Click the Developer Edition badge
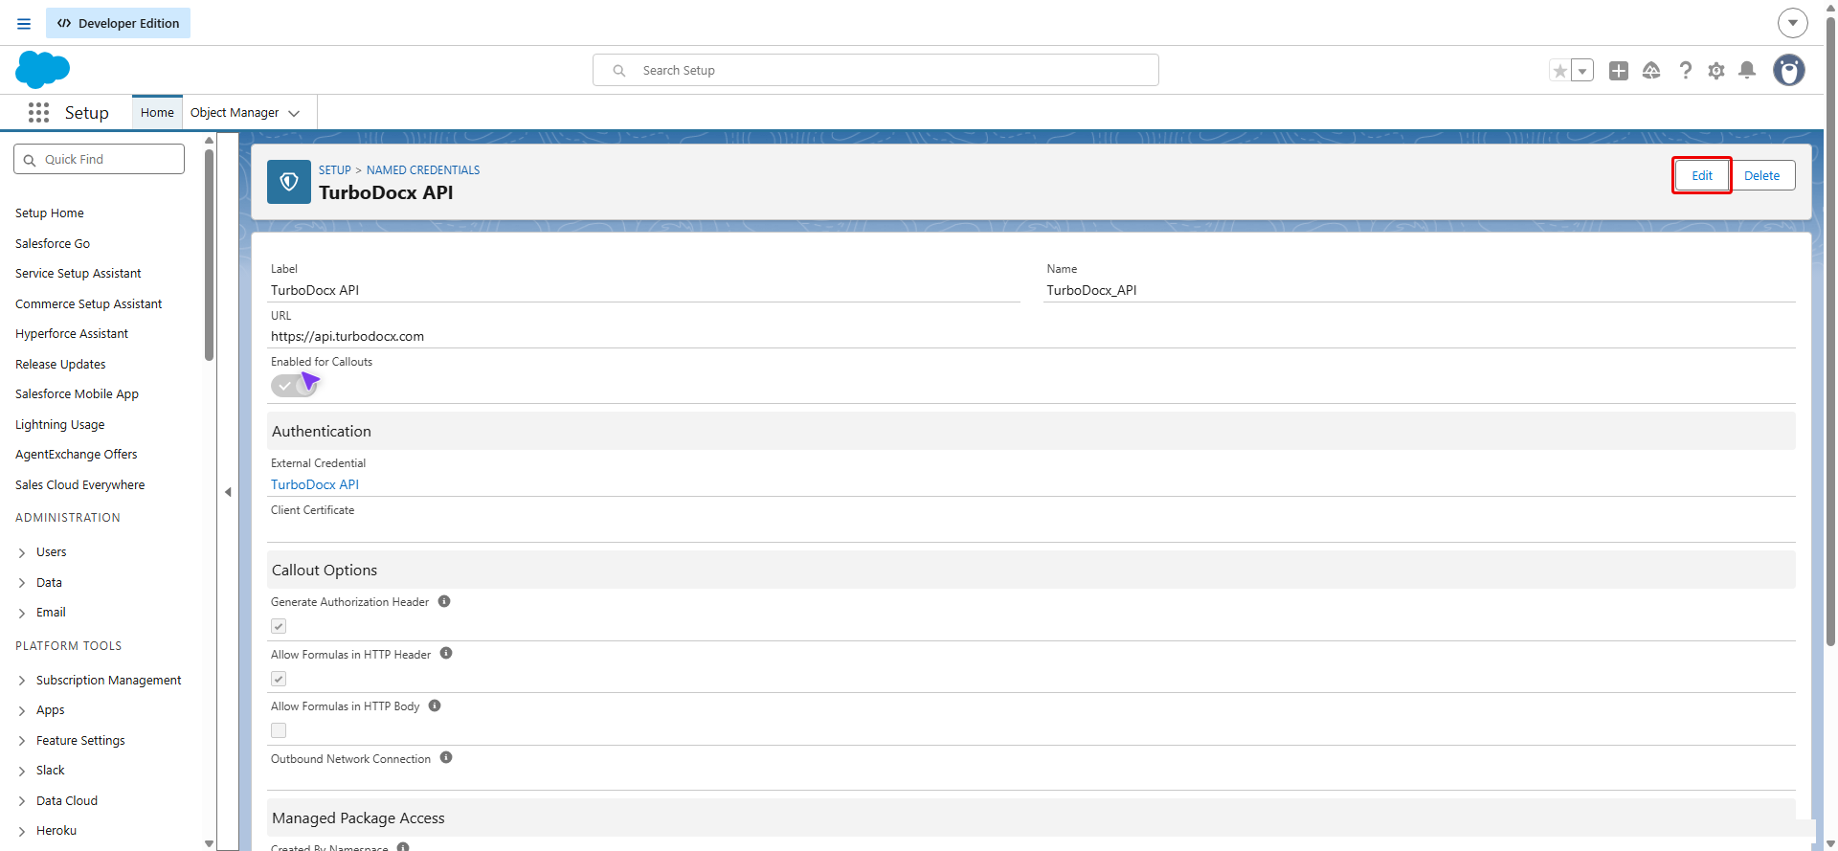The width and height of the screenshot is (1838, 851). (119, 23)
